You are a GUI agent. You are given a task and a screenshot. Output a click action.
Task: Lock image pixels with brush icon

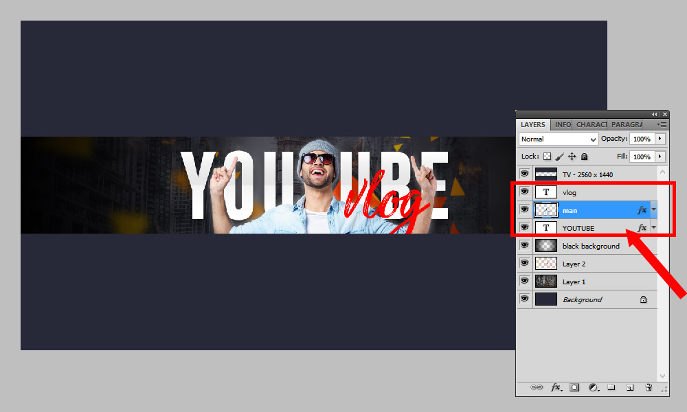(x=559, y=157)
